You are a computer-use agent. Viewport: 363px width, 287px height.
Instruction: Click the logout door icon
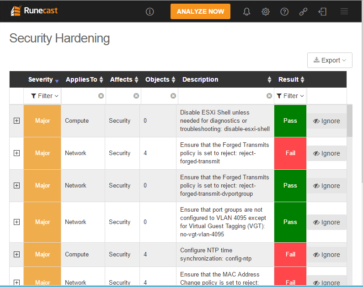322,12
